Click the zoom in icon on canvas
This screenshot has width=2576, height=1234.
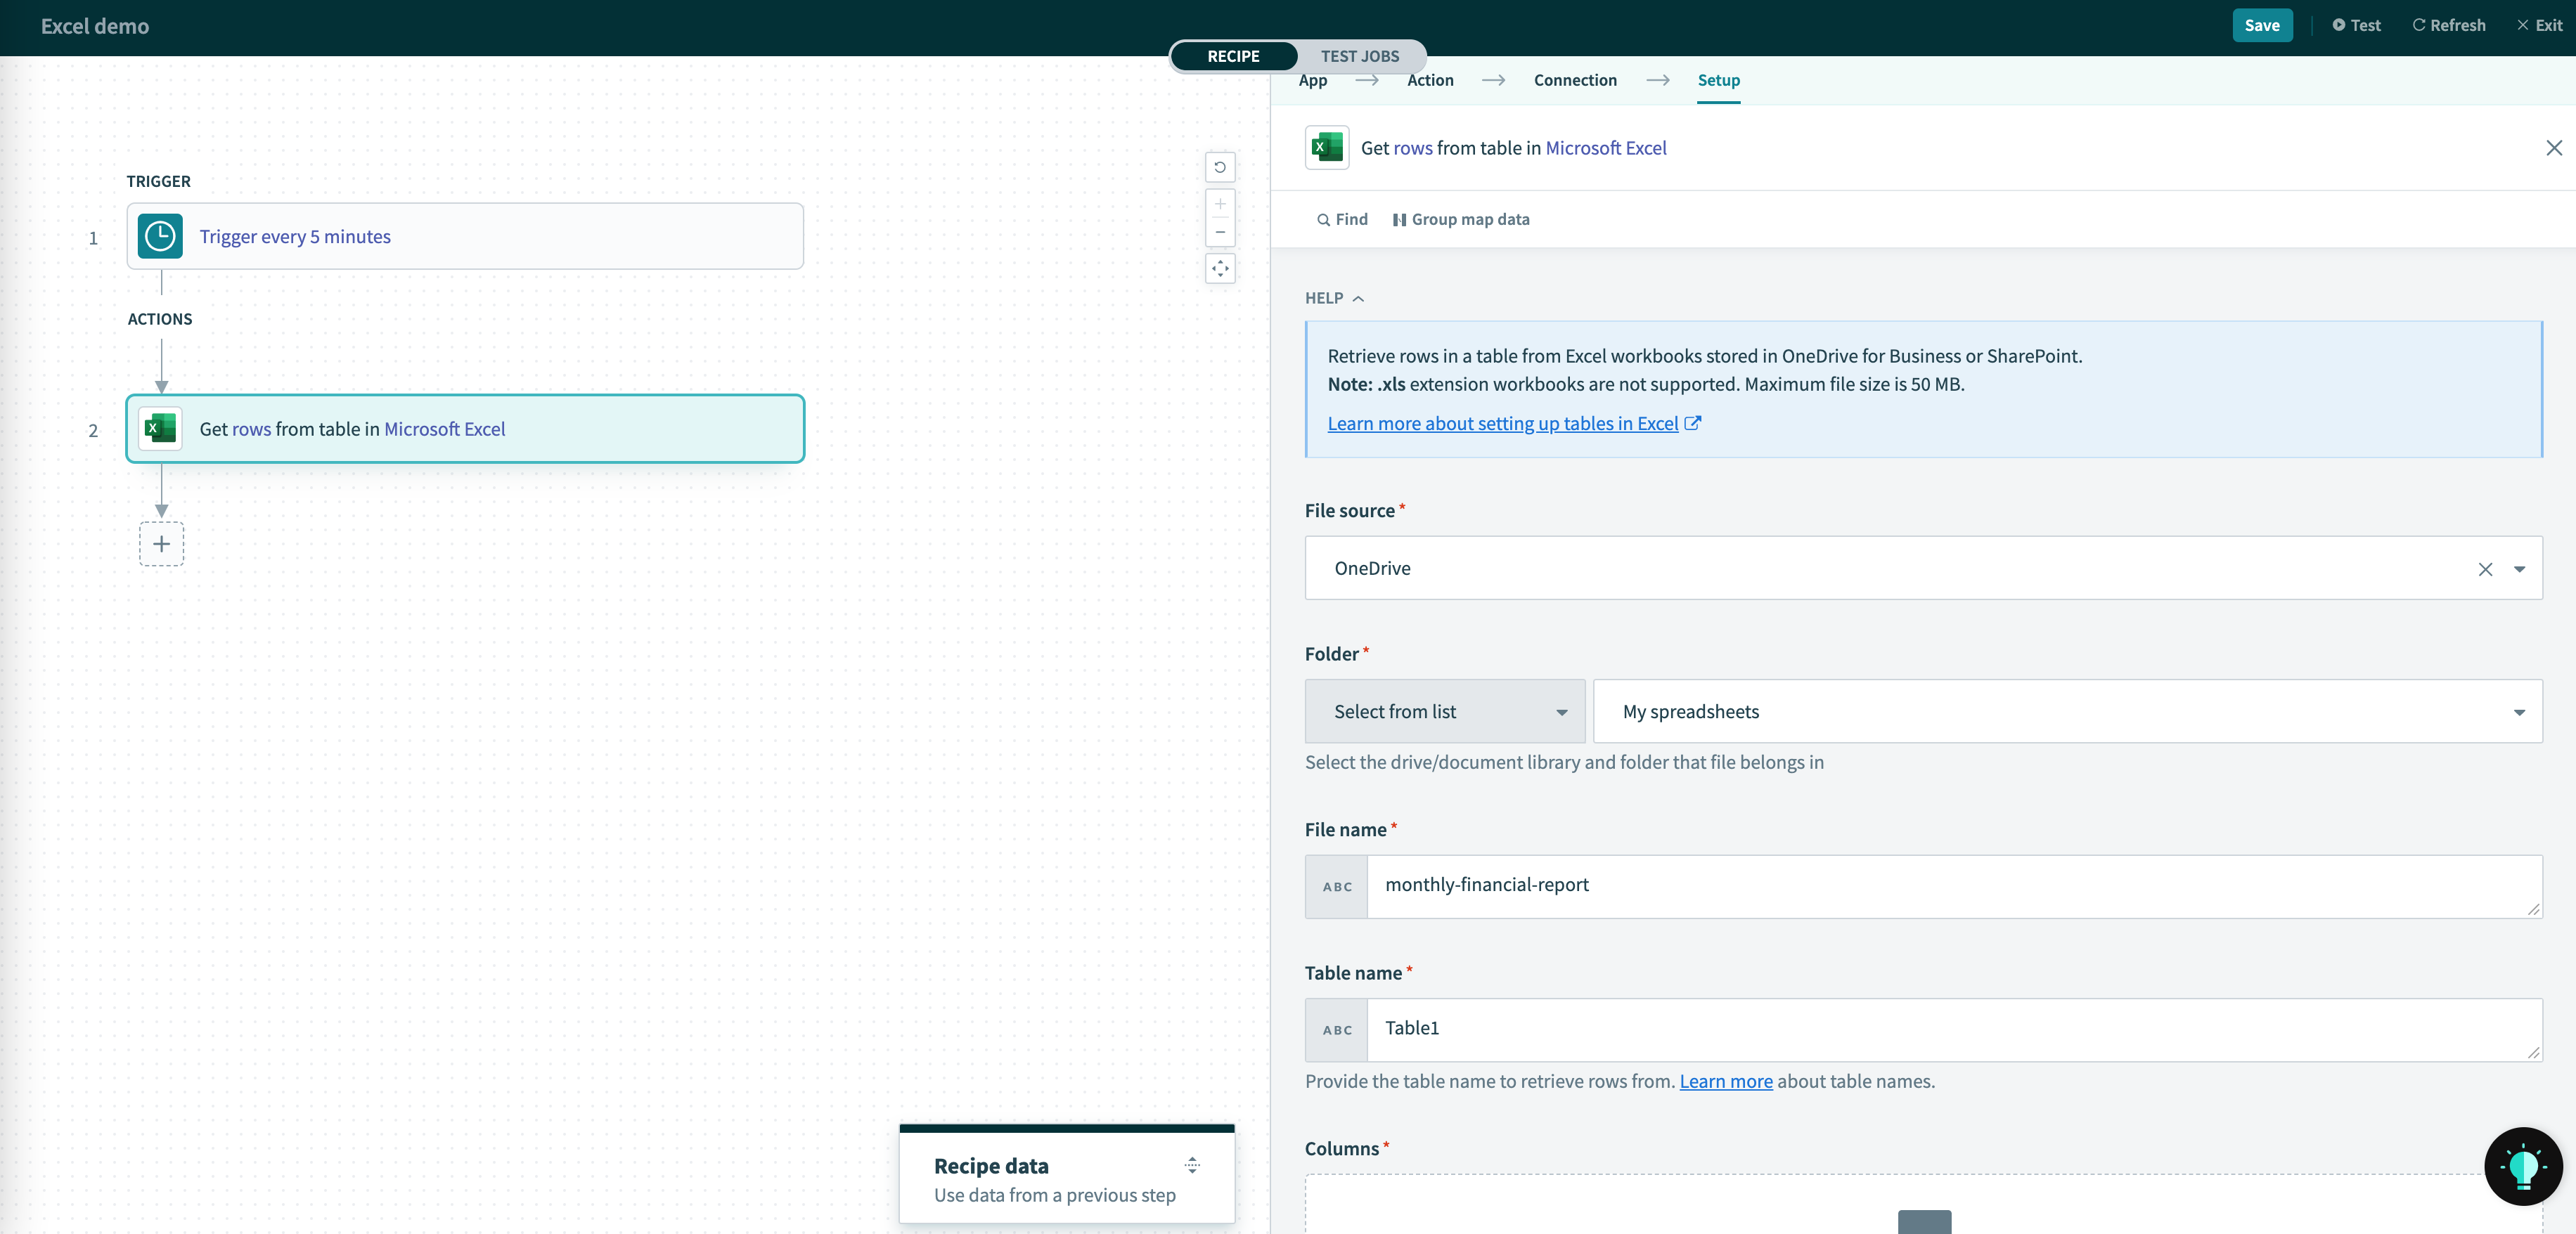[x=1219, y=200]
